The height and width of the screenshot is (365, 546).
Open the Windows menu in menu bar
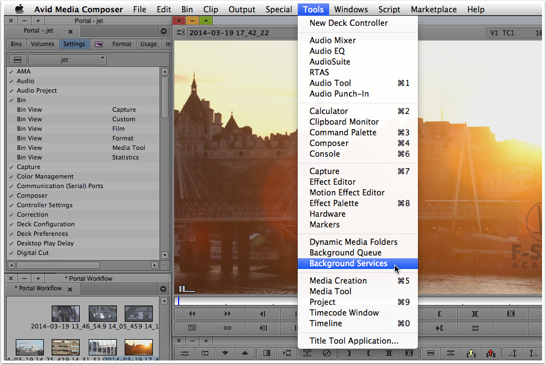click(x=351, y=10)
